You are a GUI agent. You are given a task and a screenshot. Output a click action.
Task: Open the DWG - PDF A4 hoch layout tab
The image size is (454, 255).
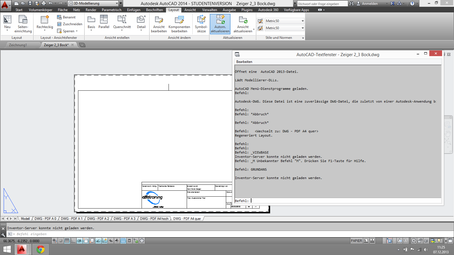154,219
